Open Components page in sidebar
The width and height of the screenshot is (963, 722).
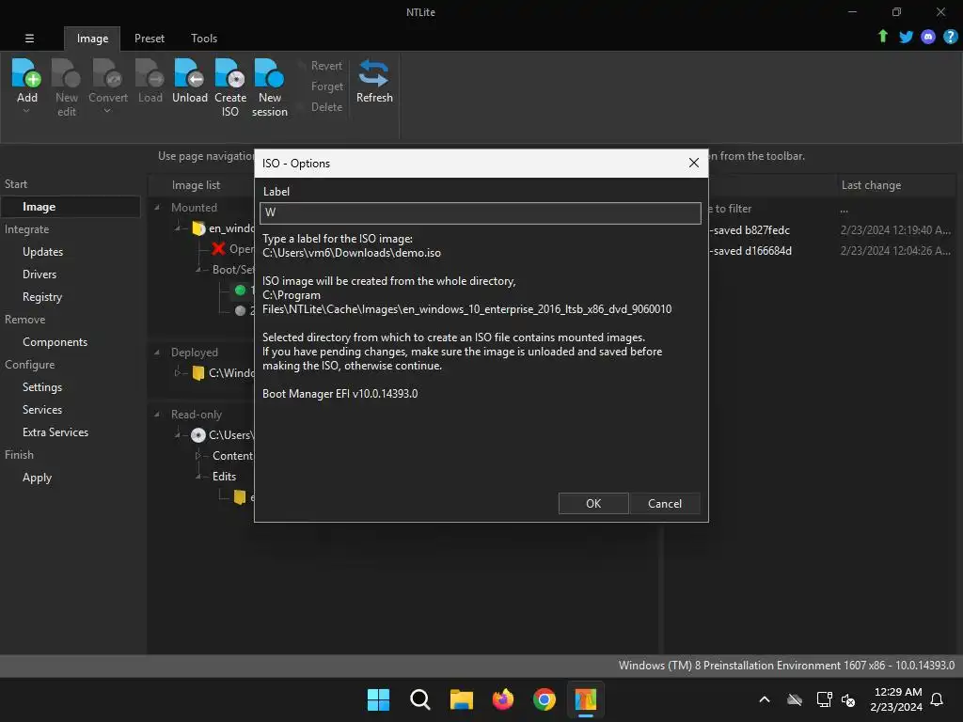tap(55, 342)
